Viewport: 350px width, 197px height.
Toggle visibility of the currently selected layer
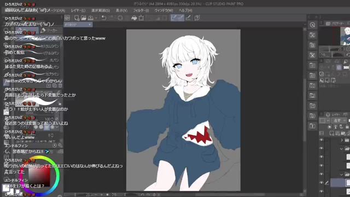point(322,183)
